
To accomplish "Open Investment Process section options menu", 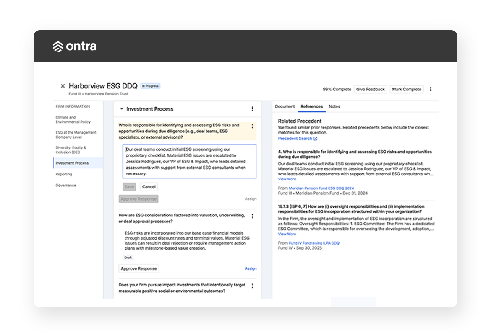I will pos(252,109).
